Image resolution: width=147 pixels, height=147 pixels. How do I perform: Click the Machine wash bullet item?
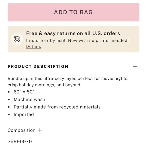pos(29,99)
